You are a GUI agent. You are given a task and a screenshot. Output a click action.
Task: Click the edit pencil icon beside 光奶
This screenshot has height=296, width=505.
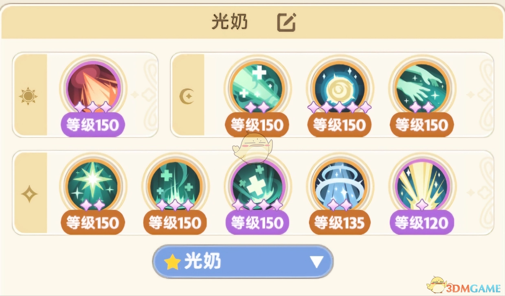[x=287, y=22]
